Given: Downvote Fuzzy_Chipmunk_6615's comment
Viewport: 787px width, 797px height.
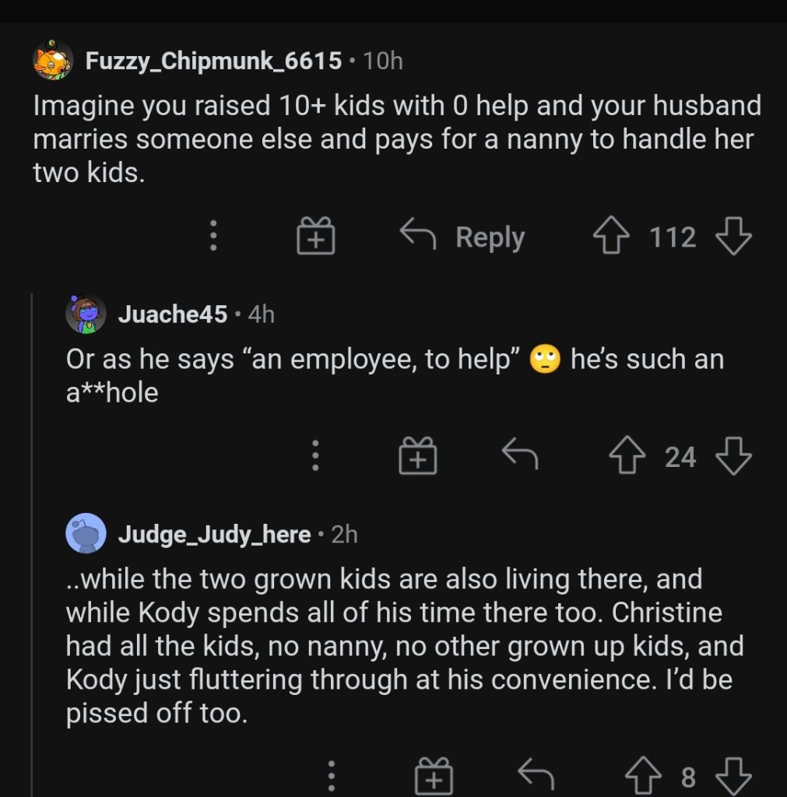Looking at the screenshot, I should click(733, 237).
